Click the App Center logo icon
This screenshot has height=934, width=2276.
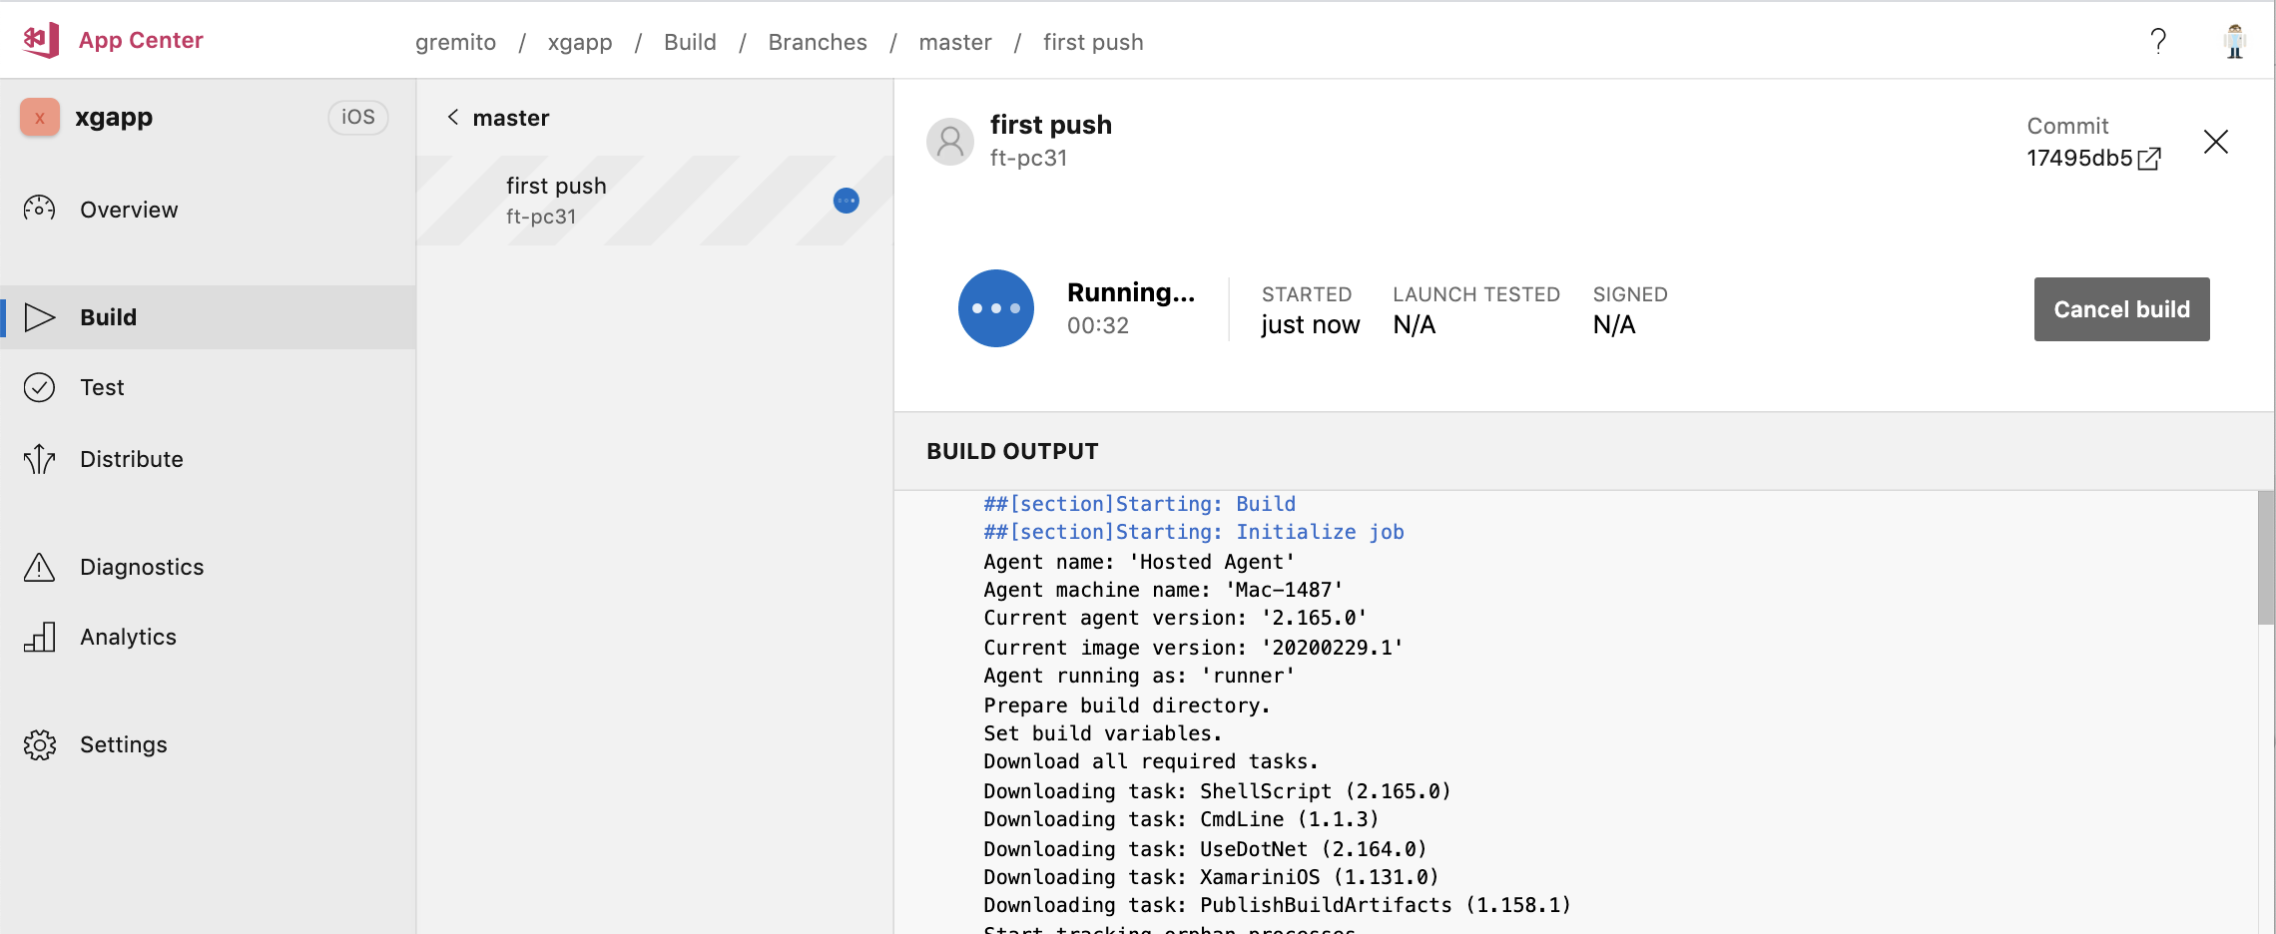41,41
